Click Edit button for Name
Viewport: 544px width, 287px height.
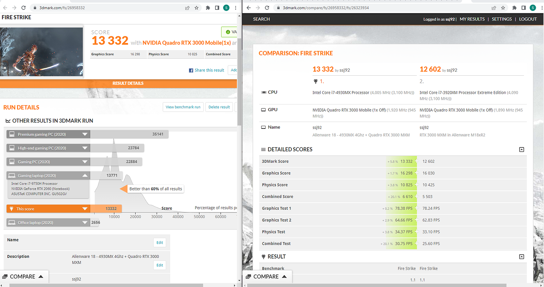160,243
